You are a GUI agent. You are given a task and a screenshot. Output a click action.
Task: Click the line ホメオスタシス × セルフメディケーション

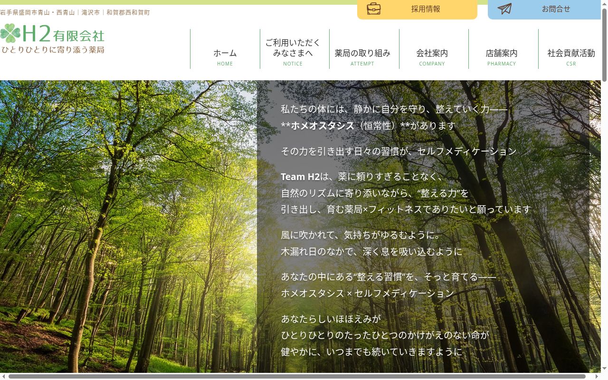368,293
